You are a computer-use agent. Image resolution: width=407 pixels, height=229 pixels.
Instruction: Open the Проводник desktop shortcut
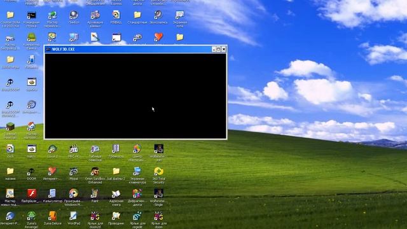pyautogui.click(x=116, y=216)
